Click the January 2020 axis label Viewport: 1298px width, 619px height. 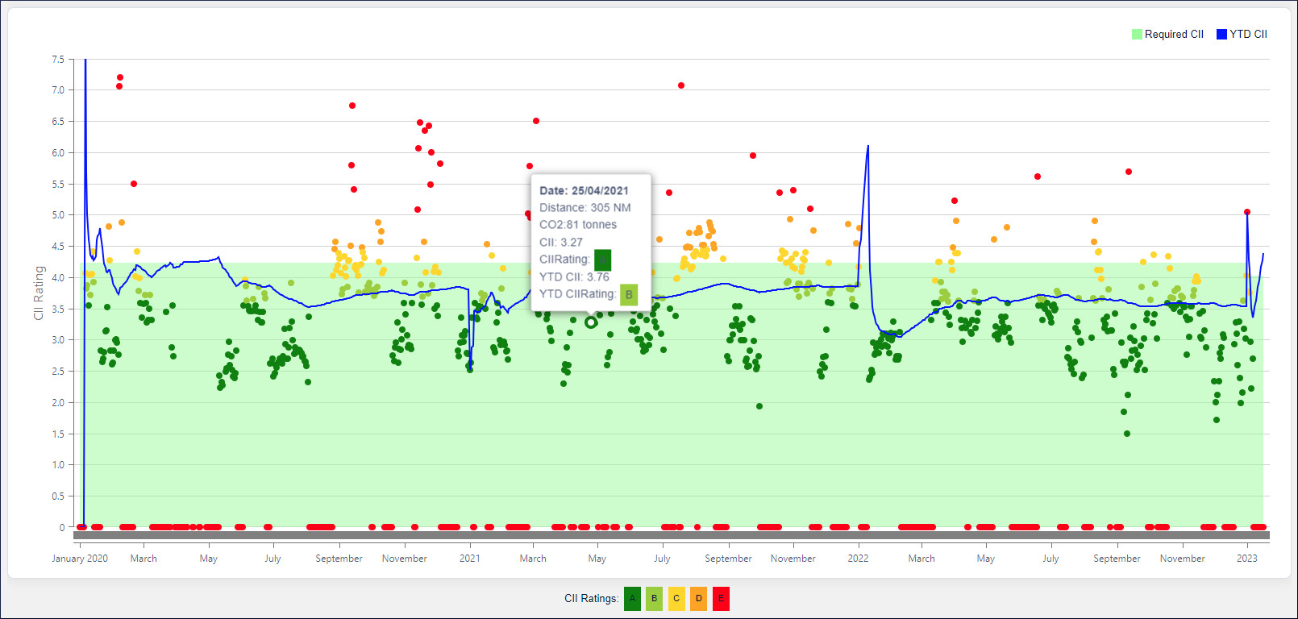pyautogui.click(x=80, y=559)
